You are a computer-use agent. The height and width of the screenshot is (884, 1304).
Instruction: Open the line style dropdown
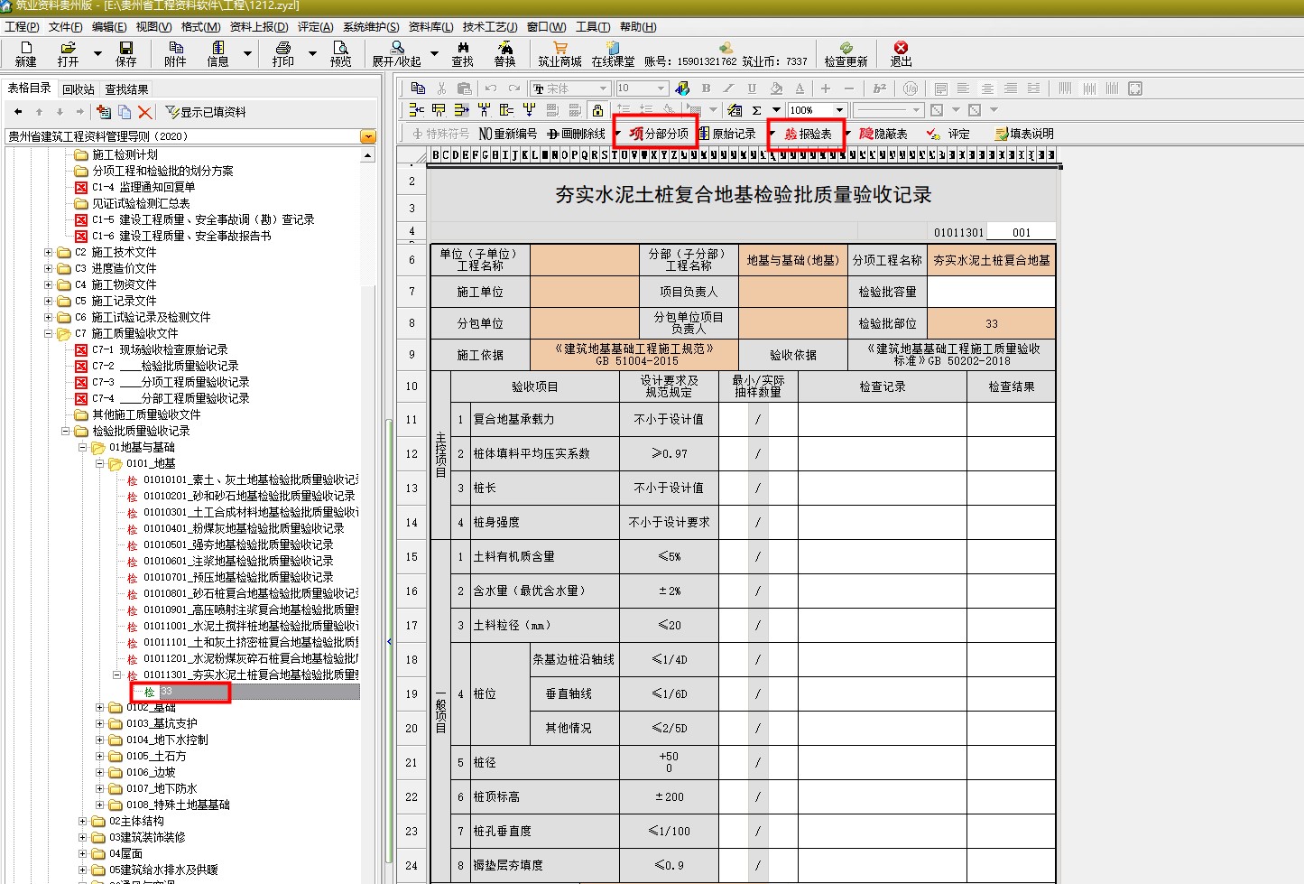click(x=917, y=110)
